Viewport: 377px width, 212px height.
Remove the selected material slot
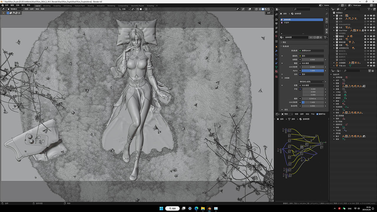click(327, 22)
